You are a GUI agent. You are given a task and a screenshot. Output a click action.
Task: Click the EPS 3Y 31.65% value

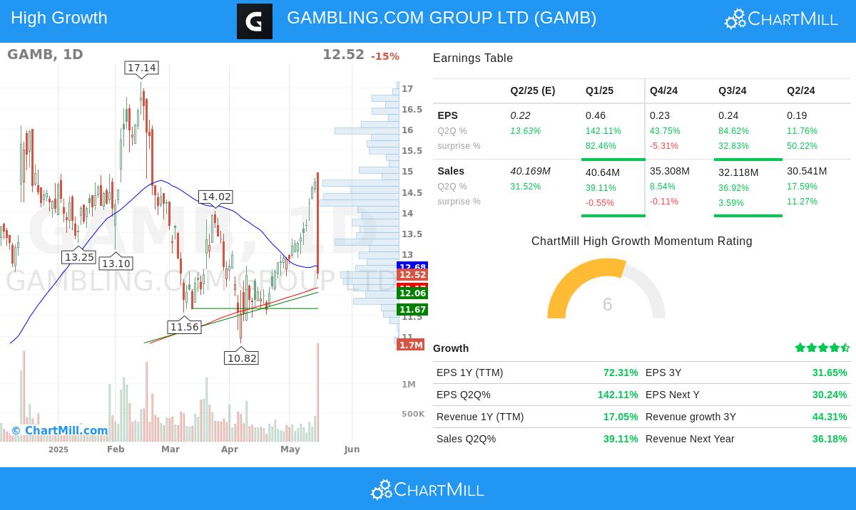pyautogui.click(x=830, y=373)
